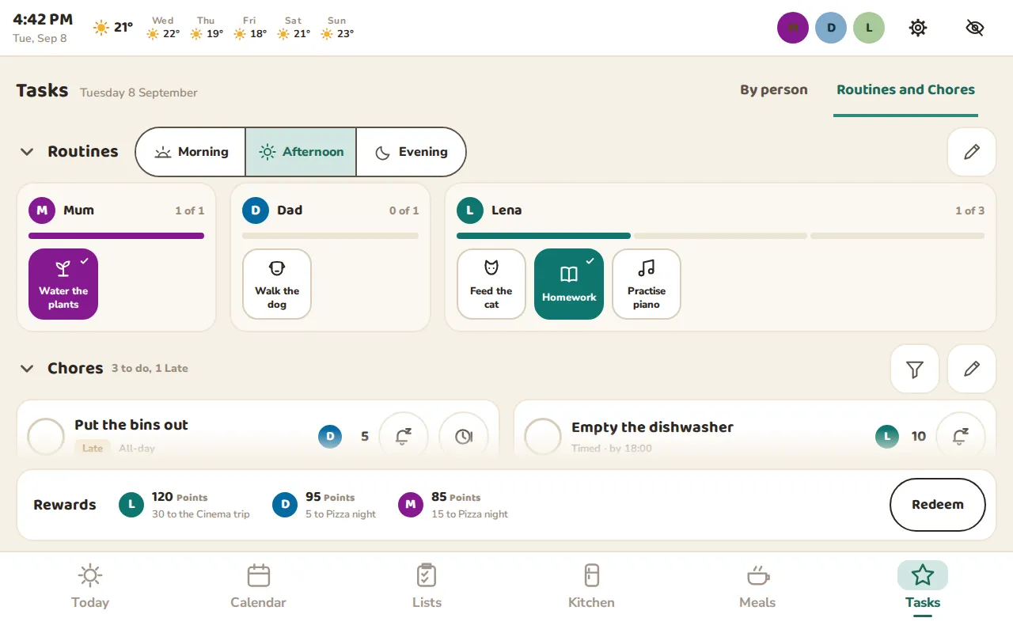Select Routines and Chores tab
This screenshot has height=633, width=1013.
[905, 90]
